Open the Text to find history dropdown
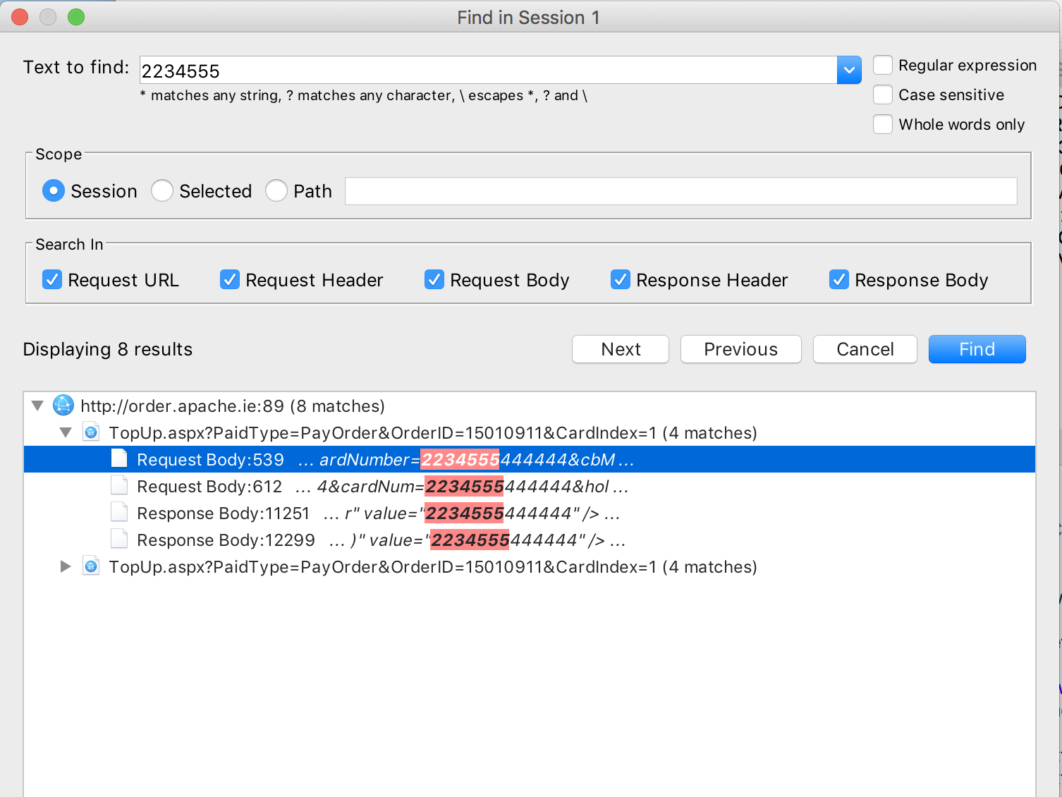 (x=849, y=70)
